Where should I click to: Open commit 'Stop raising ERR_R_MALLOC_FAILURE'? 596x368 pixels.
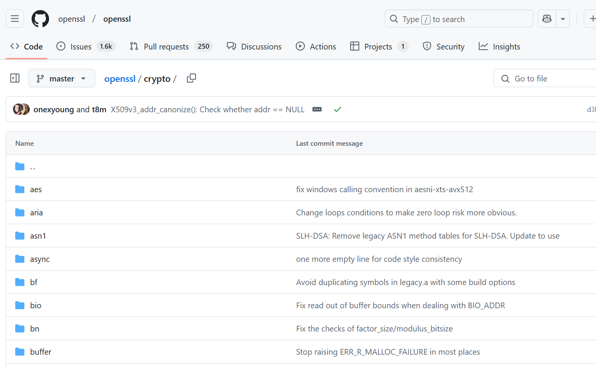tap(388, 352)
